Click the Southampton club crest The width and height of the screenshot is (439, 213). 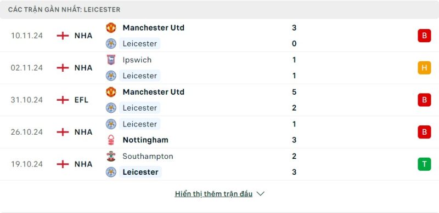[111, 156]
